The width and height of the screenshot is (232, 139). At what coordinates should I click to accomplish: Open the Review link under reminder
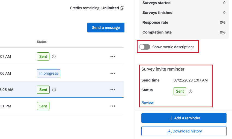click(x=147, y=102)
